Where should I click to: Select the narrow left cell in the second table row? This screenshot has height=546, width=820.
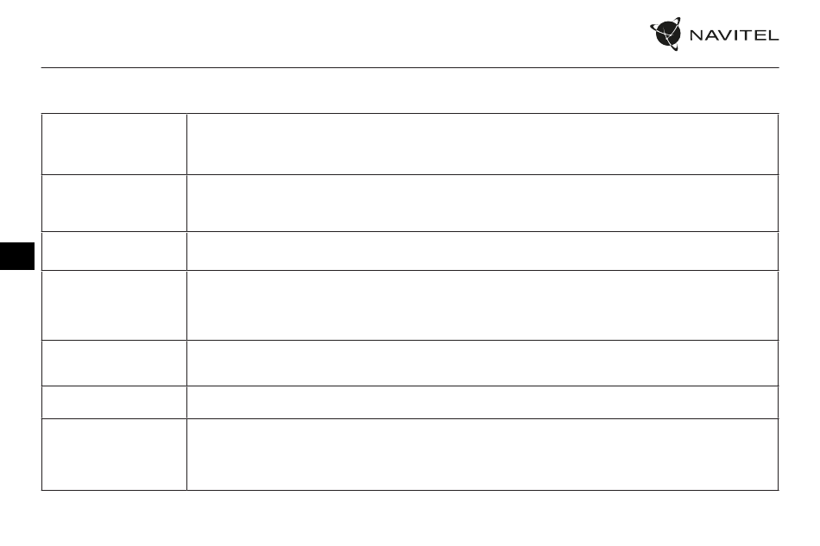pyautogui.click(x=114, y=204)
